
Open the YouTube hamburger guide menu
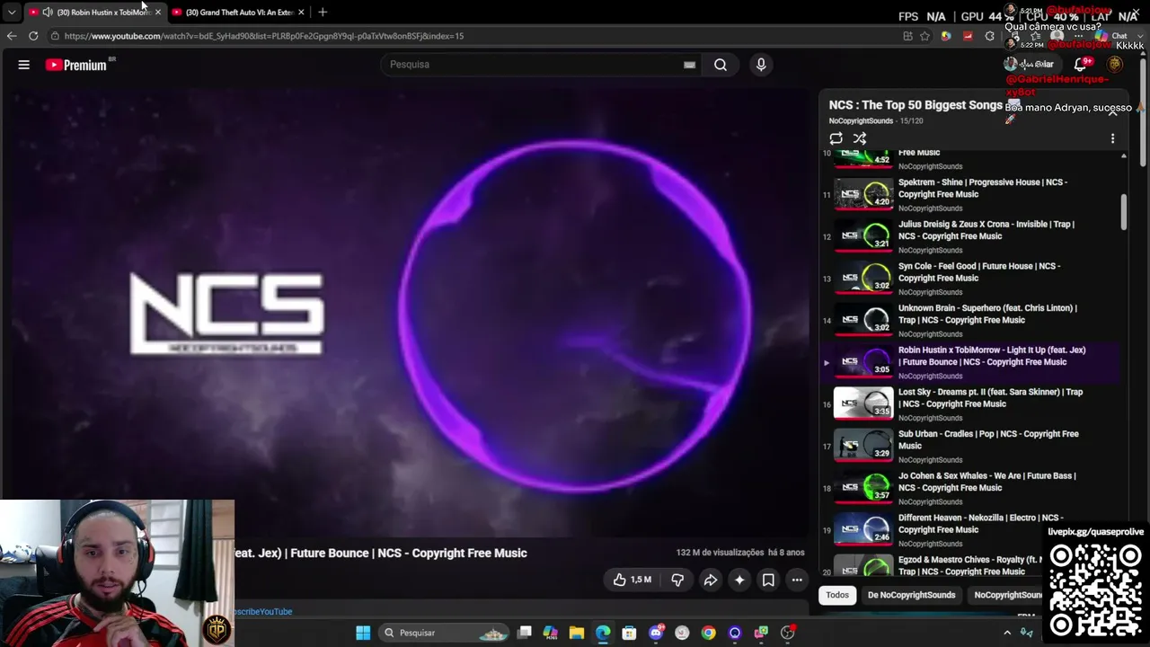coord(24,65)
